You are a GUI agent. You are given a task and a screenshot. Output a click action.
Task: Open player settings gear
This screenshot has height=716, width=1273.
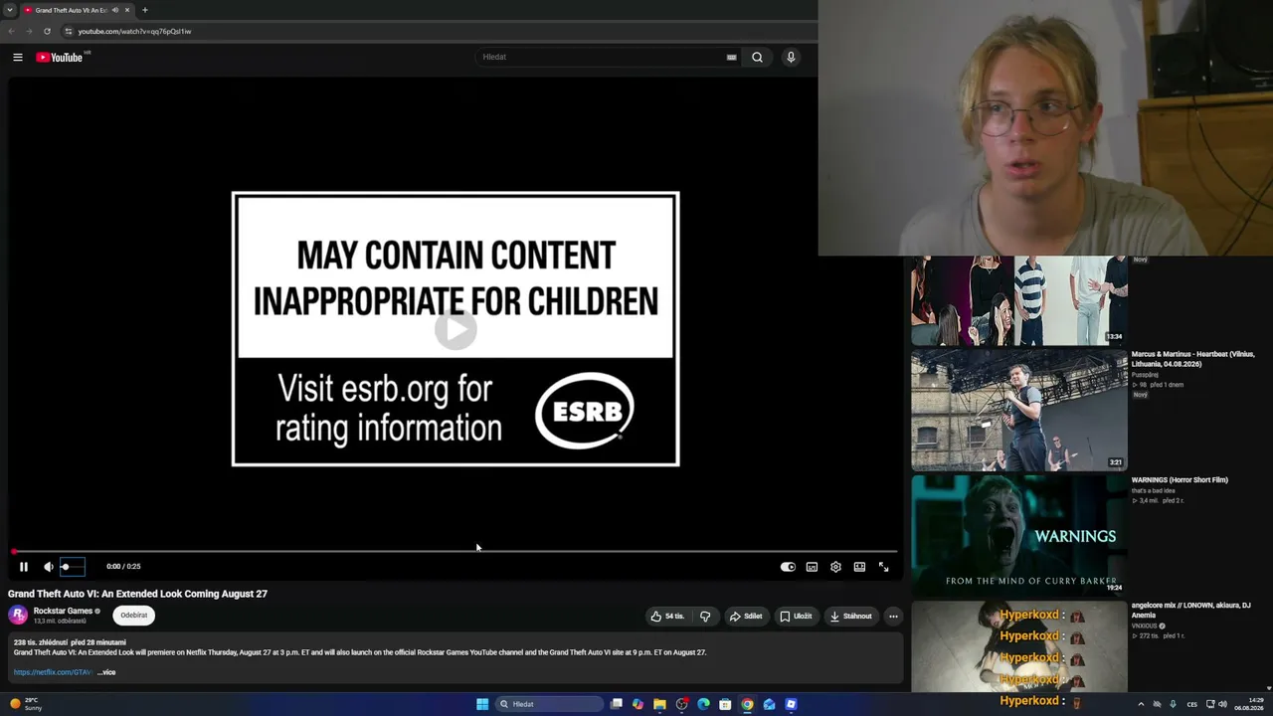[835, 567]
